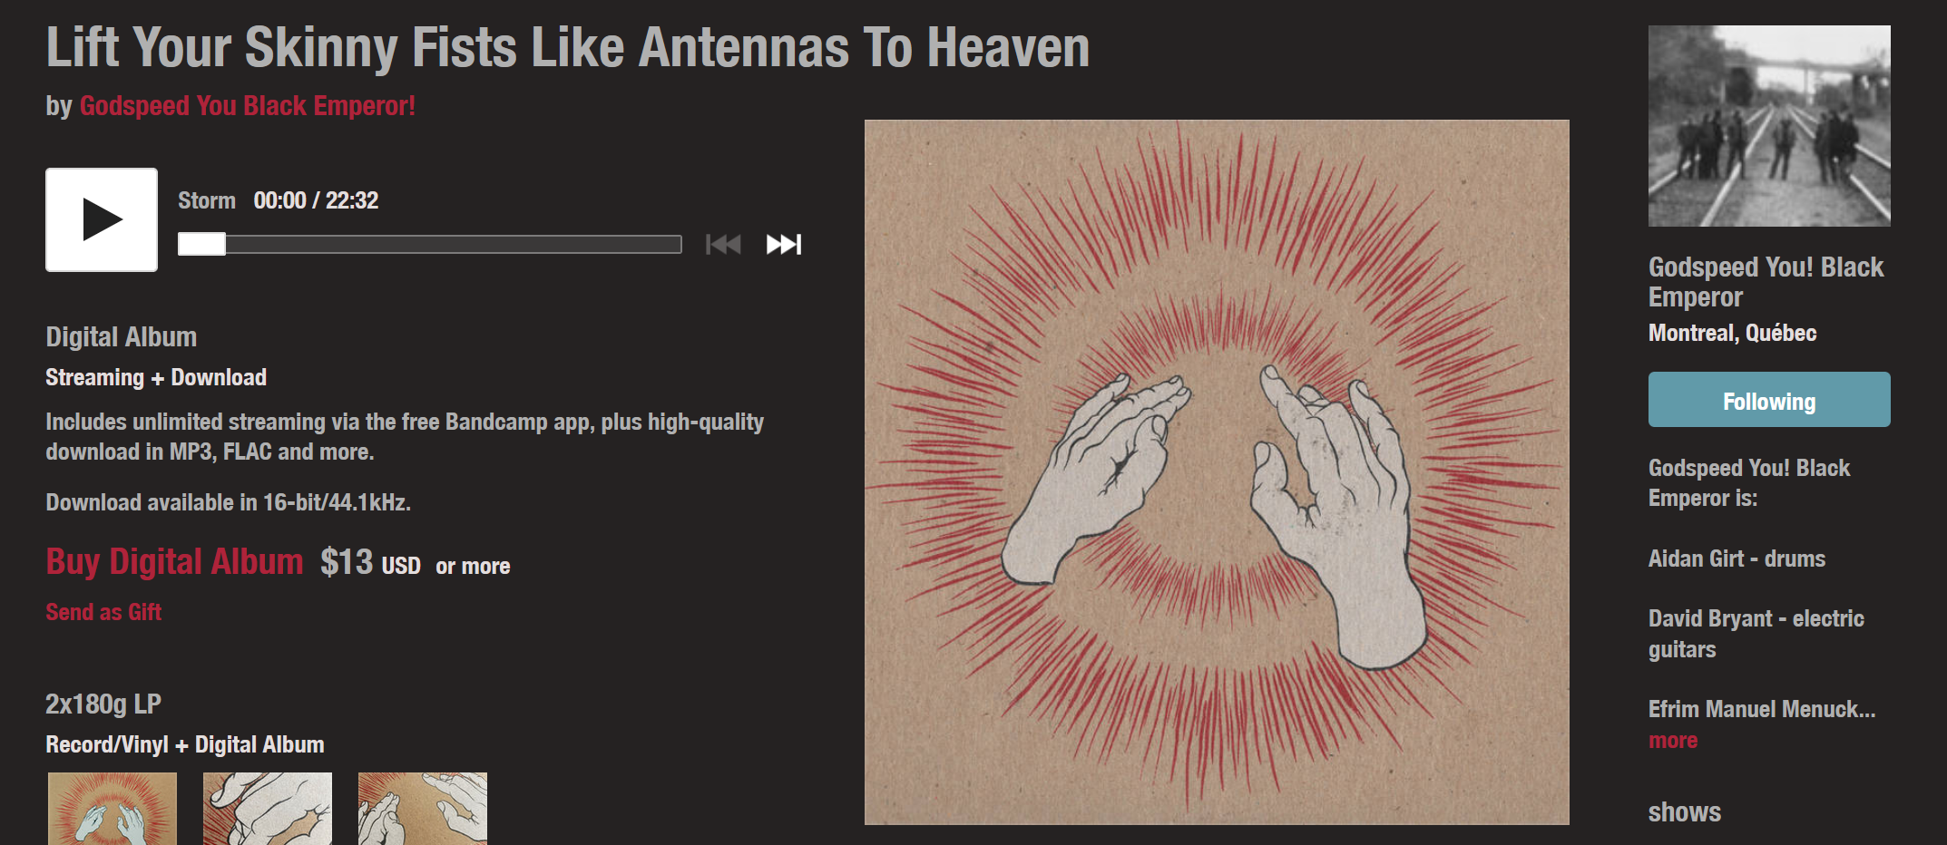Click the shows section heading
1947x845 pixels.
click(x=1685, y=812)
